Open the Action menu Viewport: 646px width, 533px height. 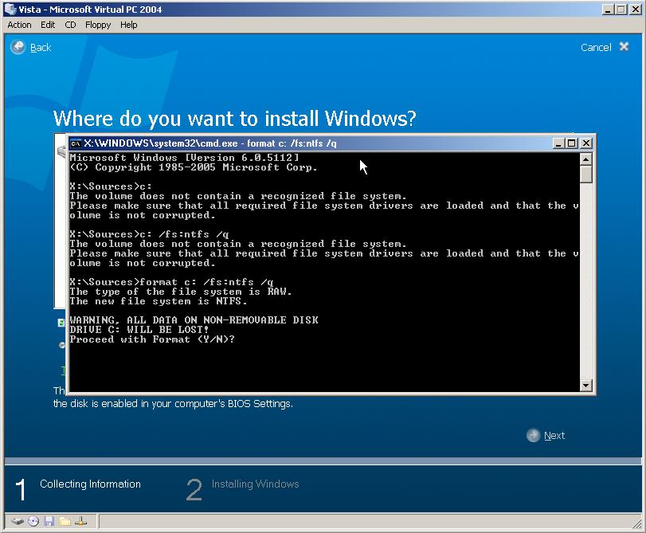point(19,25)
